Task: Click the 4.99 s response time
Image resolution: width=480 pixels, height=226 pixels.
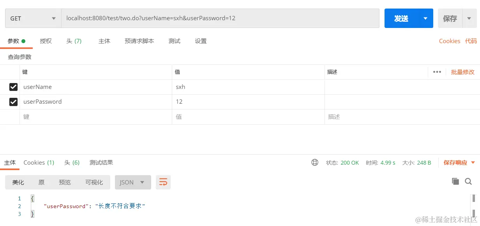Action: [x=388, y=163]
